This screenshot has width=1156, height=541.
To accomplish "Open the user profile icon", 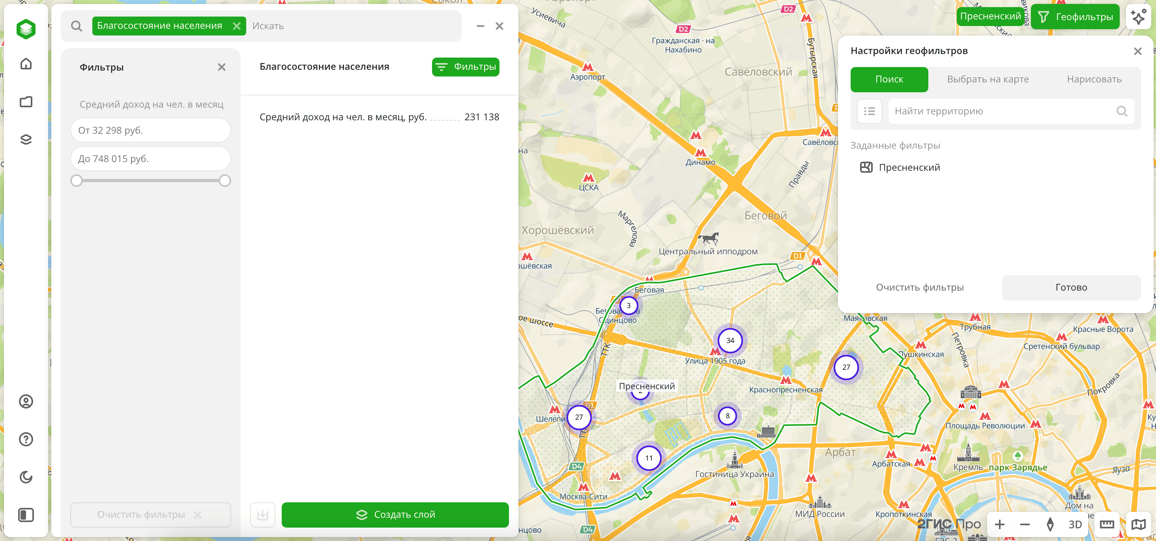I will pos(26,401).
